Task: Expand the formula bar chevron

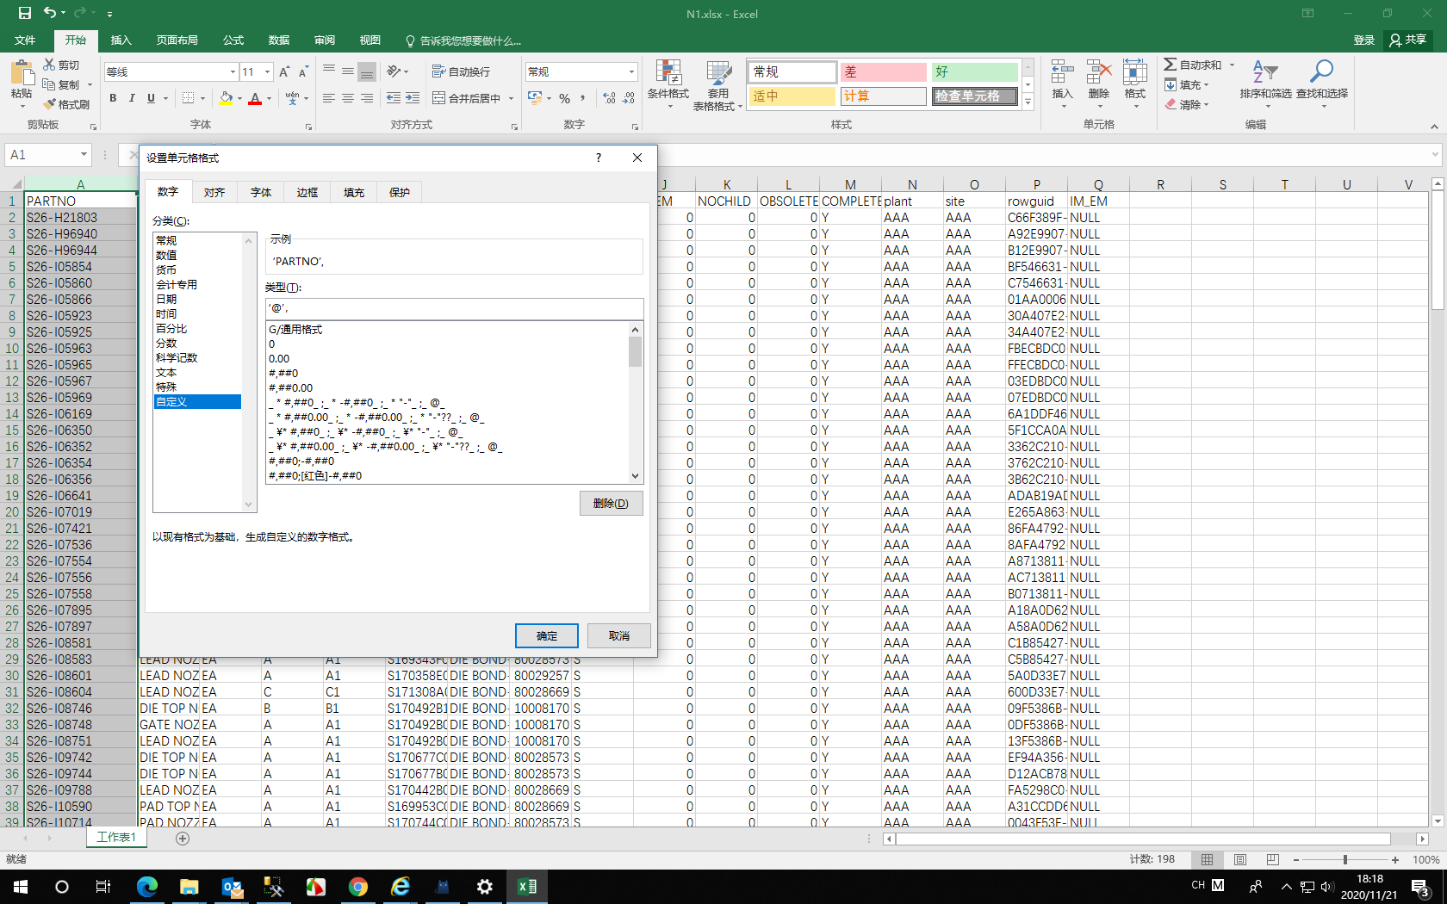Action: (1434, 155)
